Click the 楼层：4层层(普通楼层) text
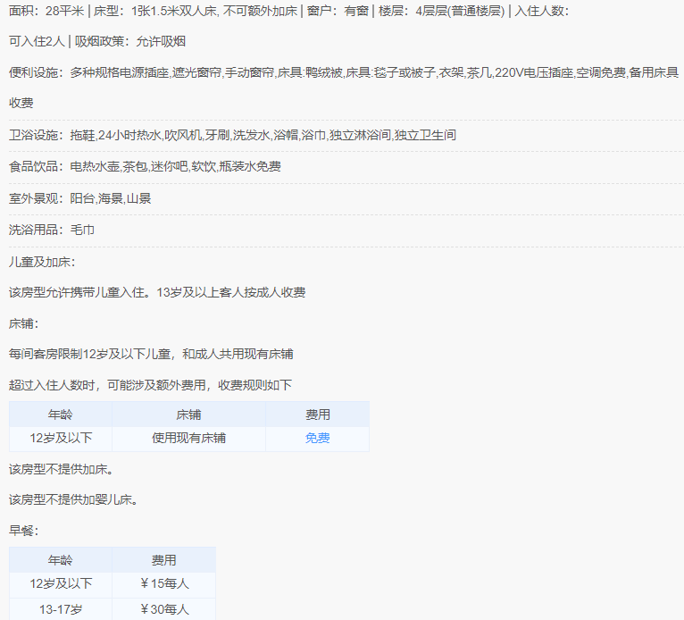Viewport: 684px width, 620px height. pos(441,11)
